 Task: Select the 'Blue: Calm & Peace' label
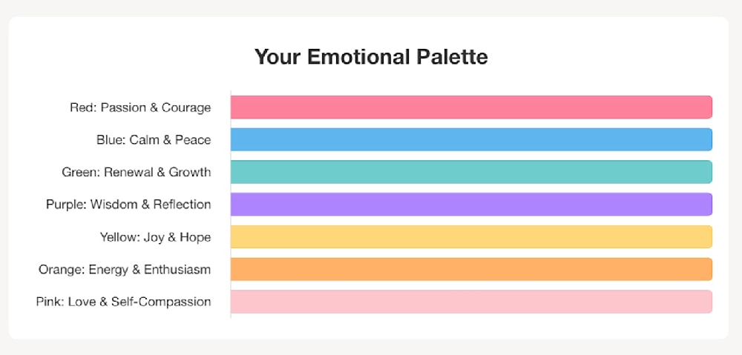[154, 139]
